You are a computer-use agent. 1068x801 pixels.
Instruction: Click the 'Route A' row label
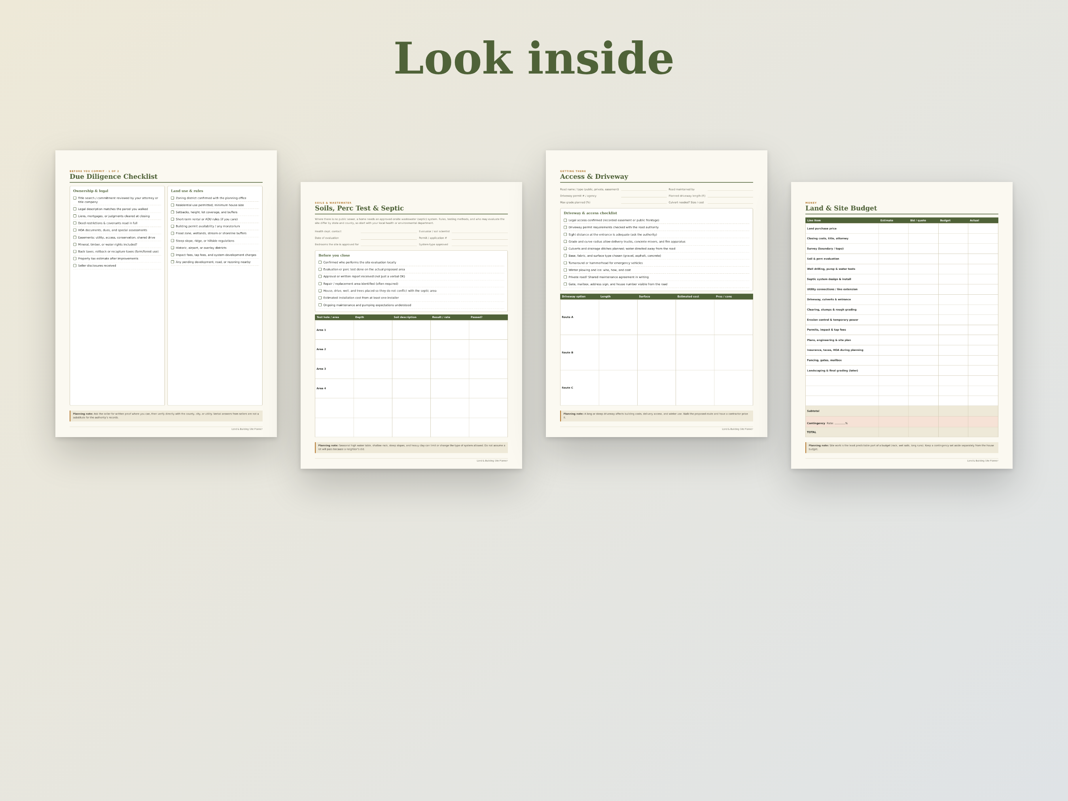click(x=567, y=317)
